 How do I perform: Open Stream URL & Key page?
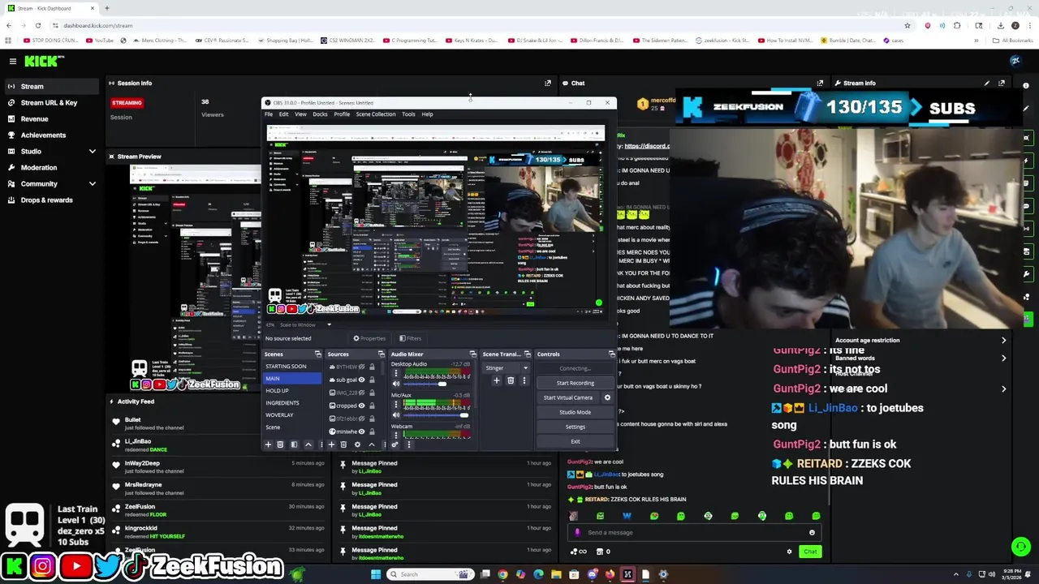49,102
